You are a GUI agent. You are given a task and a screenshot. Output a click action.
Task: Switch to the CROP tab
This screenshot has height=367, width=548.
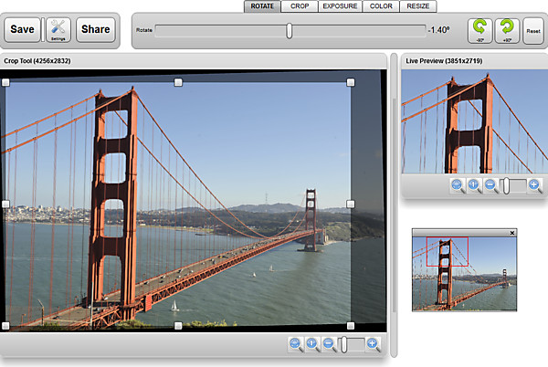click(300, 6)
